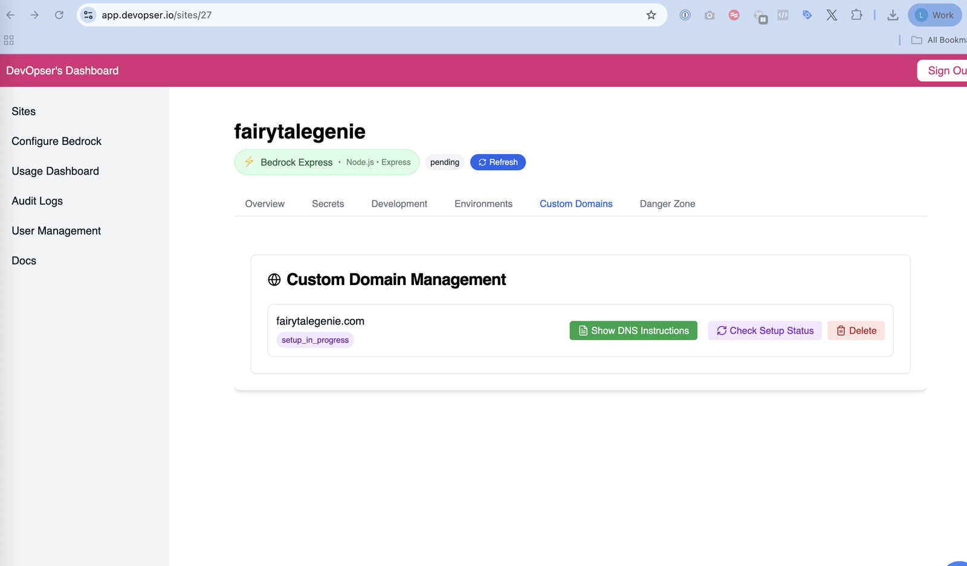The height and width of the screenshot is (566, 967).
Task: Click Check Setup Status button
Action: (x=765, y=330)
